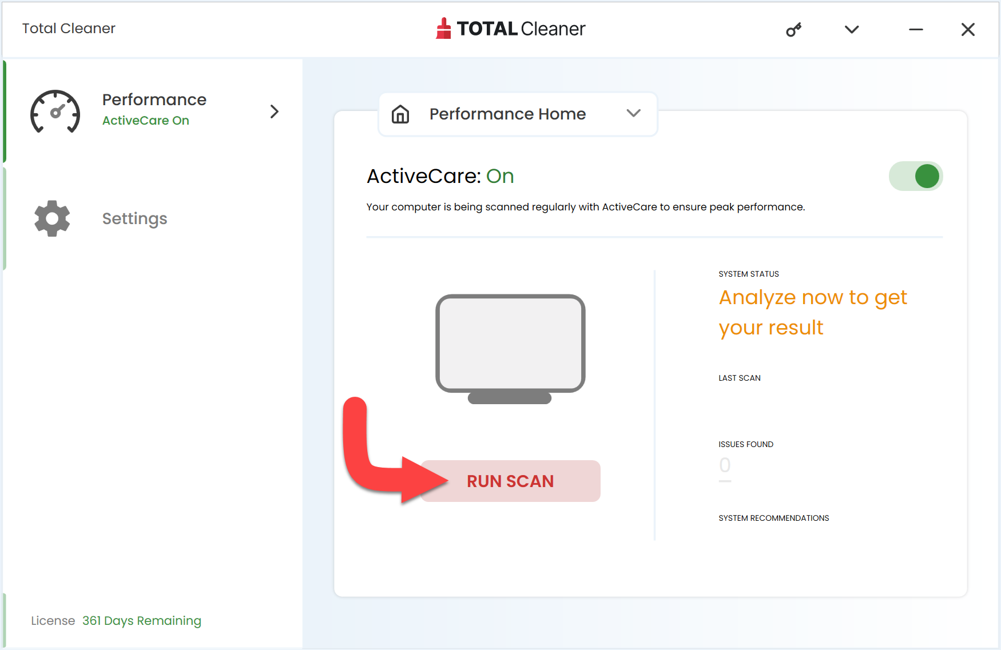
Task: Click the Performance Home label text
Action: point(507,114)
